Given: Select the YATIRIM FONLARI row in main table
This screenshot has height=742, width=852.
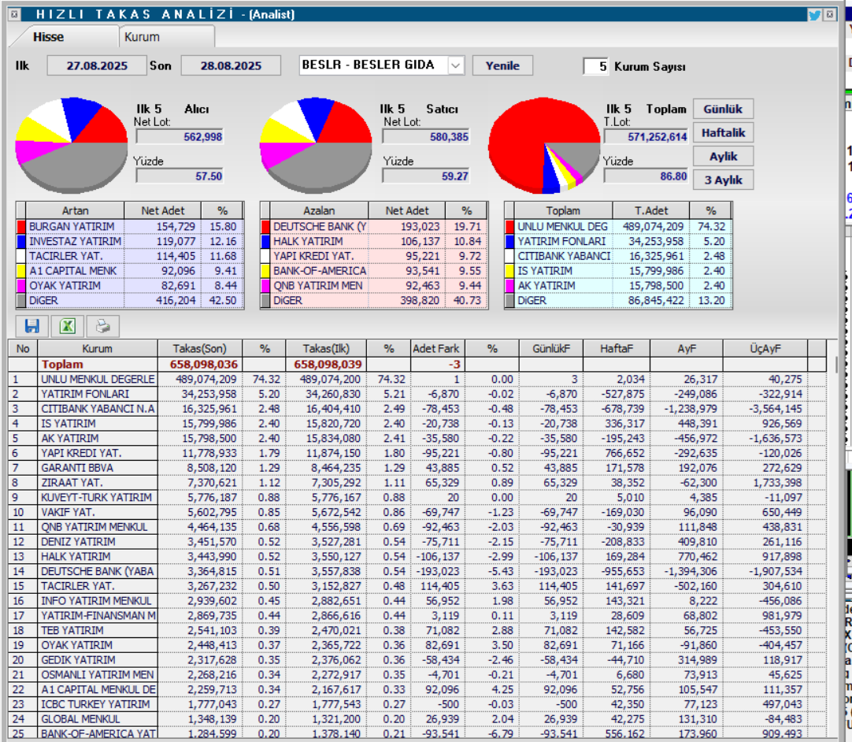Looking at the screenshot, I should click(x=417, y=394).
